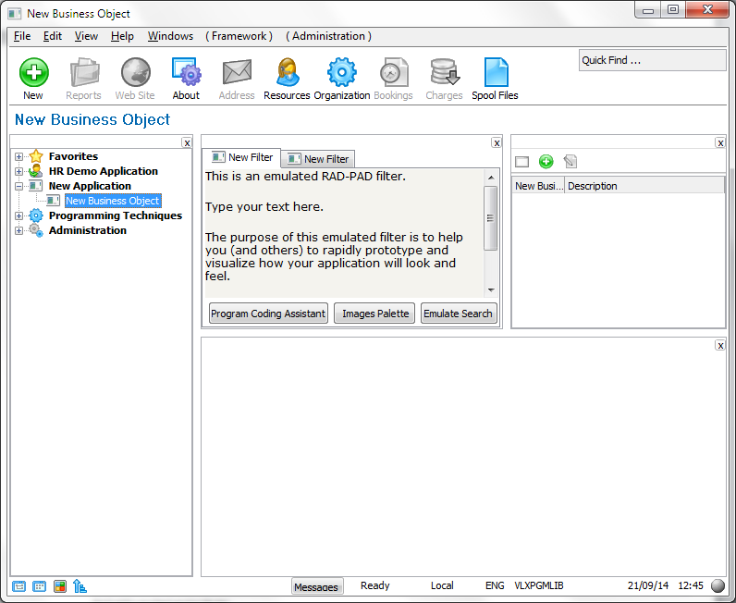
Task: Click the blank rectangle icon in instance list toolbar
Action: pyautogui.click(x=522, y=162)
